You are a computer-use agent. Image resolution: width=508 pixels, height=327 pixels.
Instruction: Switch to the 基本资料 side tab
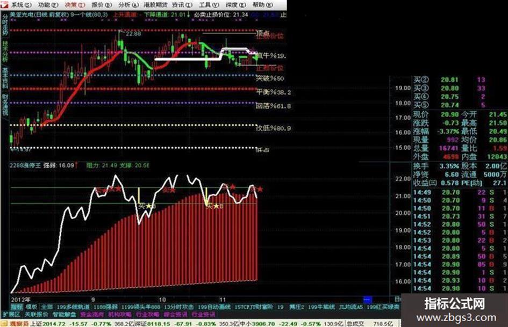pyautogui.click(x=4, y=78)
